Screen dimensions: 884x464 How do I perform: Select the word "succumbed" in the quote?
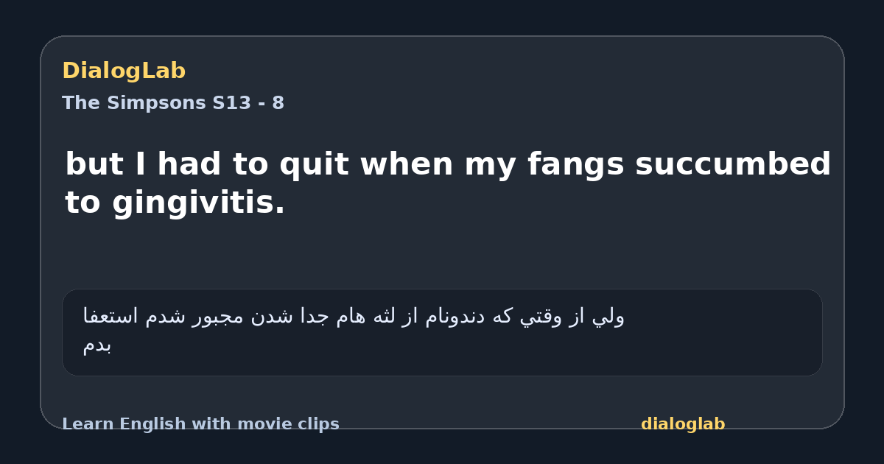point(733,164)
